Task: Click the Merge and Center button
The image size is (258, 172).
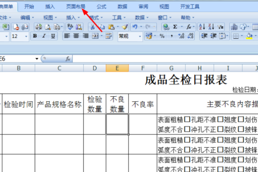Action: tap(95, 36)
